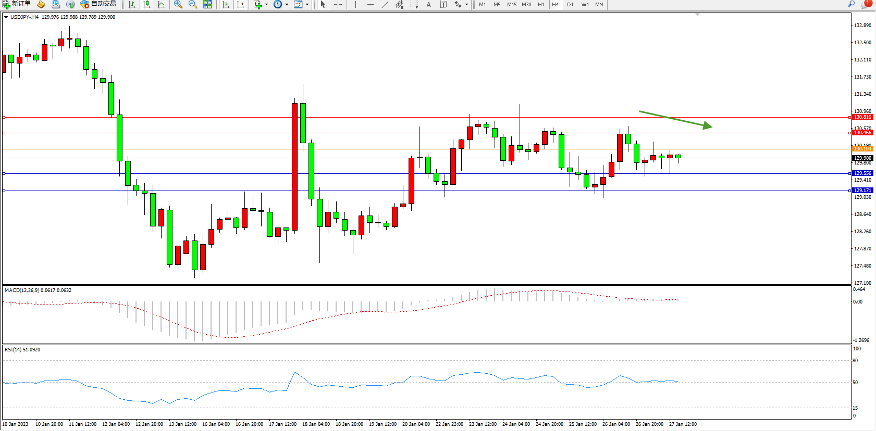Image resolution: width=876 pixels, height=431 pixels.
Task: Switch chart to candlestick mode
Action: tap(146, 5)
